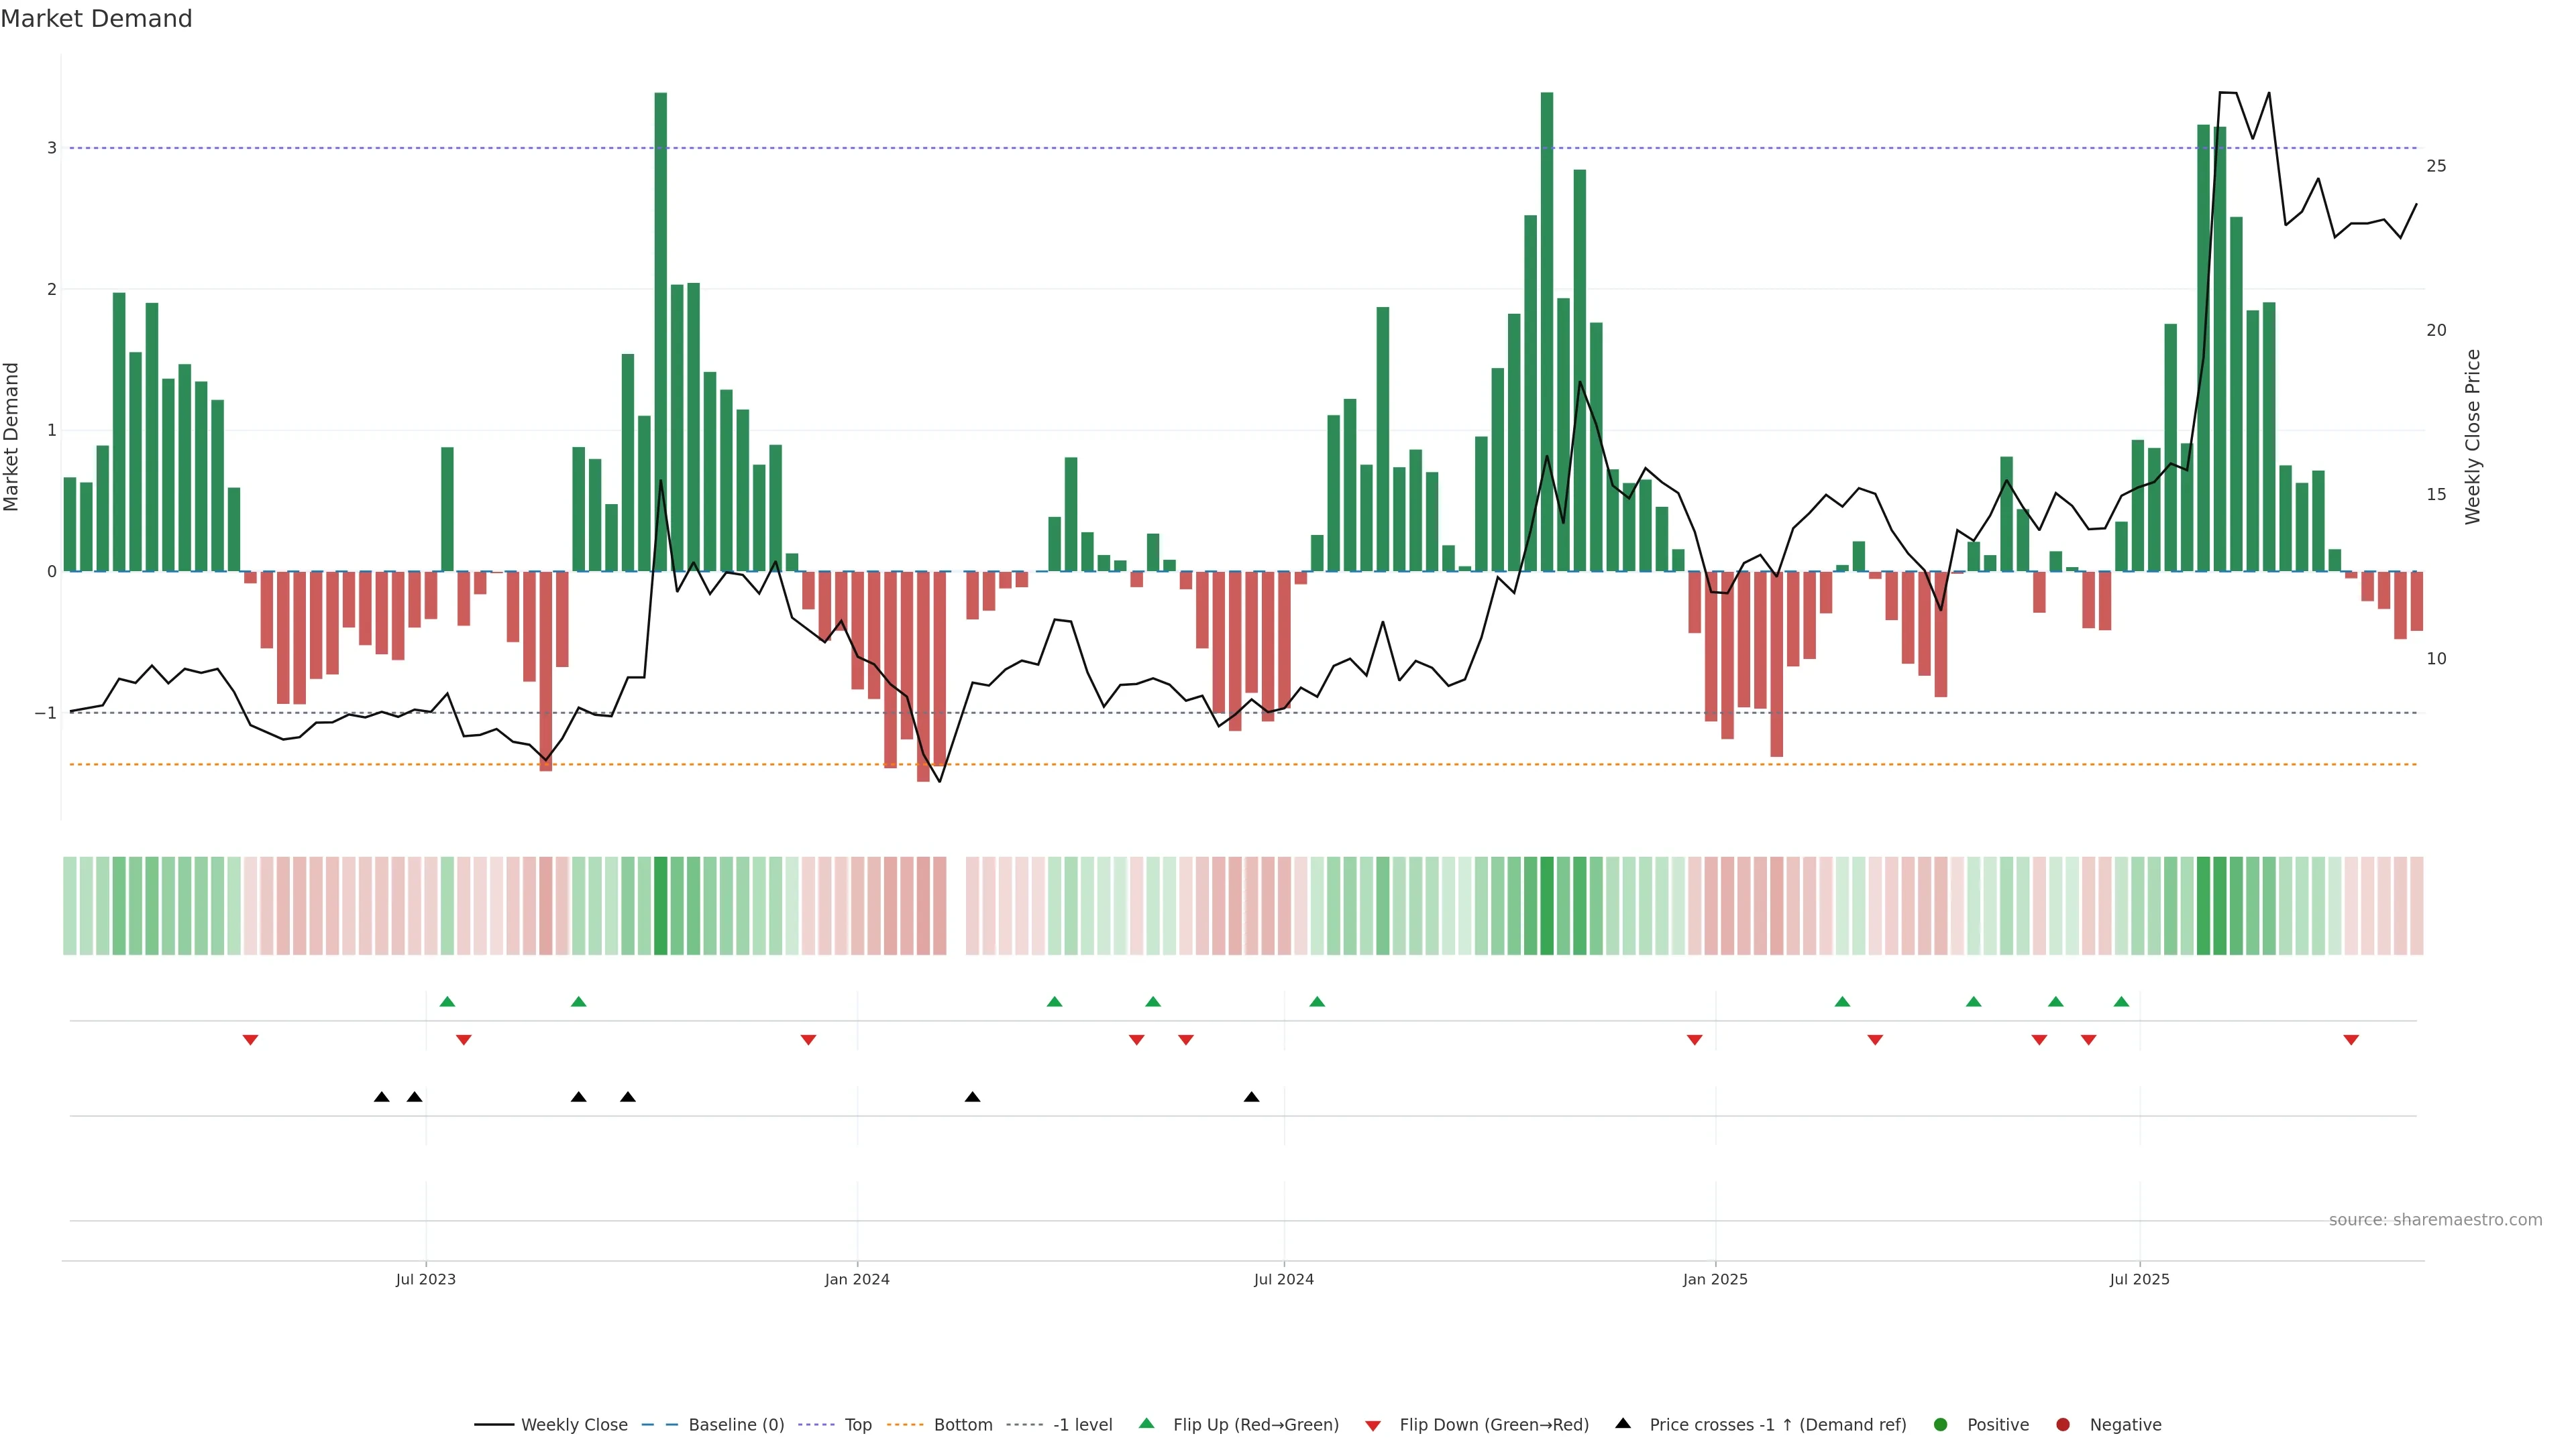Click the red Negative legend dot
Image resolution: width=2576 pixels, height=1448 pixels.
coord(2063,1424)
